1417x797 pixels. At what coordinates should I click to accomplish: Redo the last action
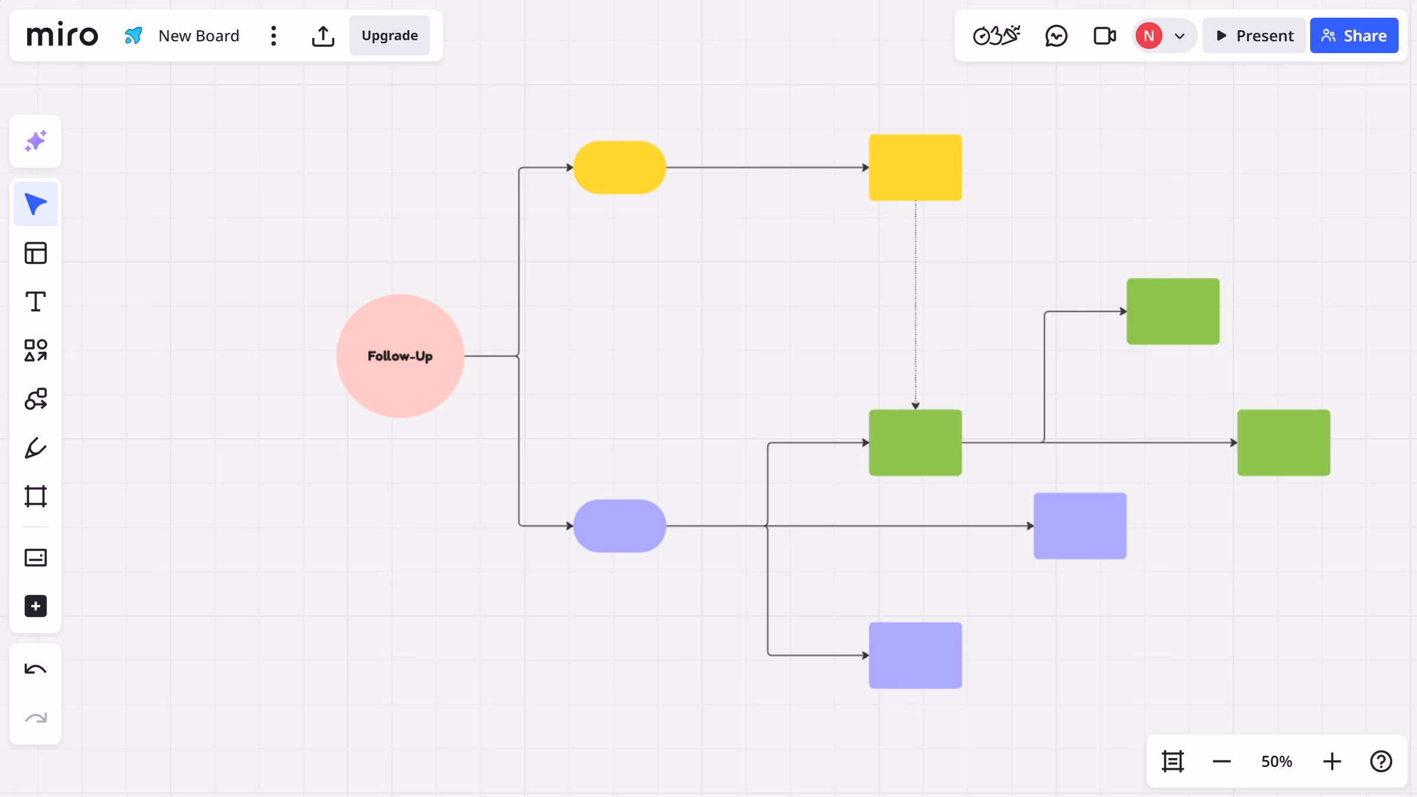[35, 718]
